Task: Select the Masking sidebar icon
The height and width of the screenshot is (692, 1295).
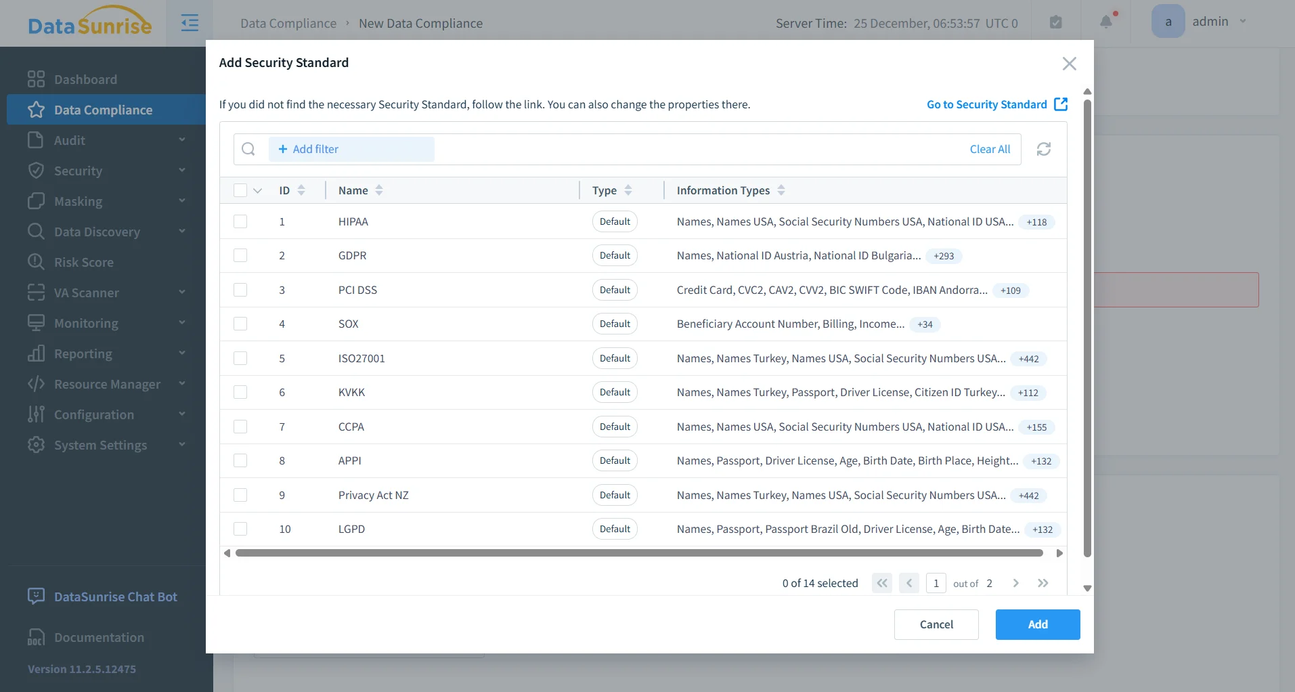Action: (36, 201)
